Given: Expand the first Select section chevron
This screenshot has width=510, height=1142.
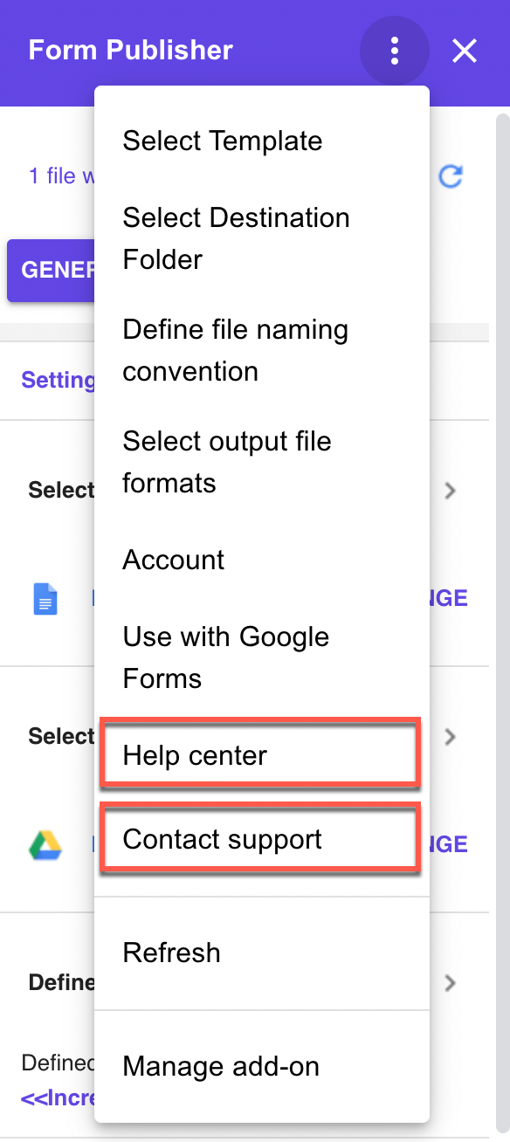Looking at the screenshot, I should pos(451,491).
